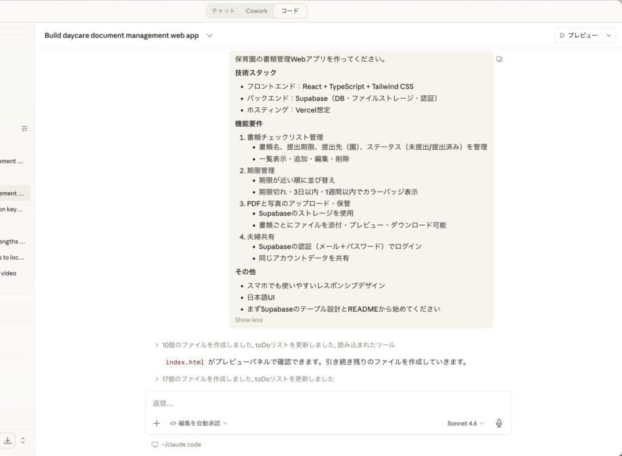Viewport: 622px width, 456px height.
Task: Start voice input with the microphone icon
Action: point(498,423)
